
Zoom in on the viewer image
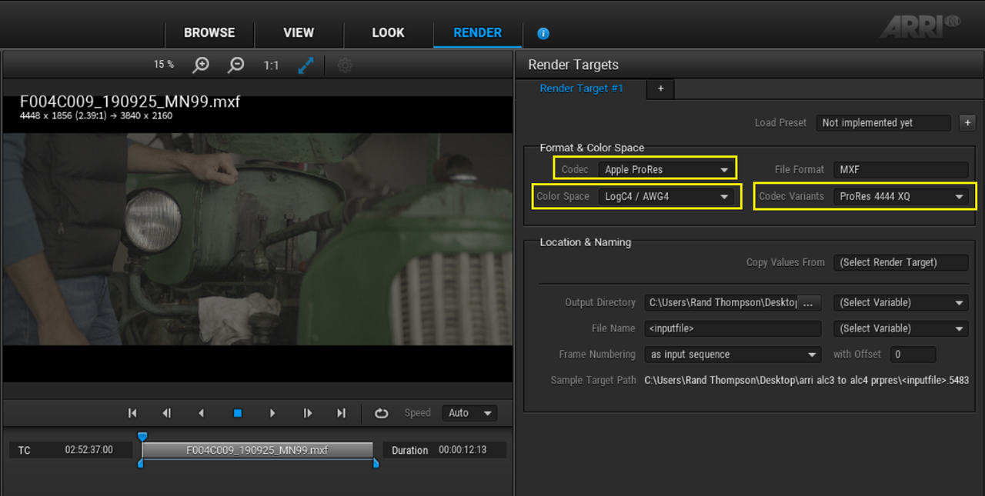(x=201, y=65)
